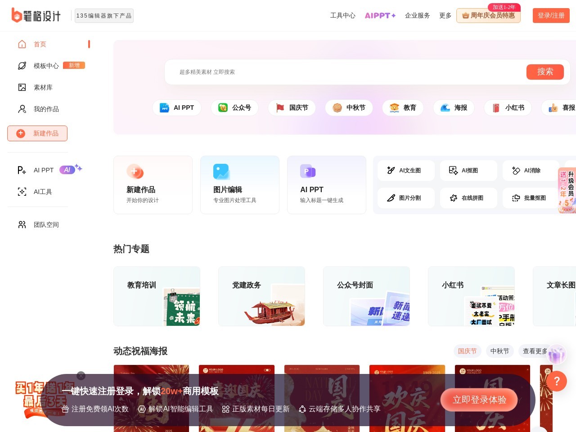Open the 更多 menu in the top navigation
The height and width of the screenshot is (432, 576).
[x=445, y=15]
